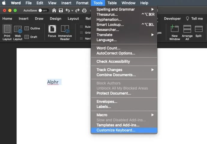Switch to Draft view

coord(31,37)
